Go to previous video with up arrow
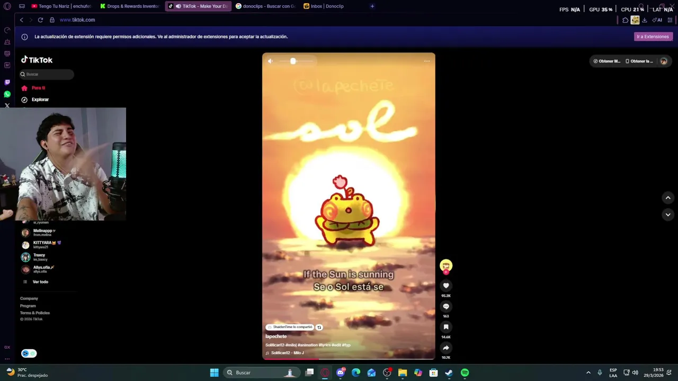The height and width of the screenshot is (381, 678). click(668, 197)
